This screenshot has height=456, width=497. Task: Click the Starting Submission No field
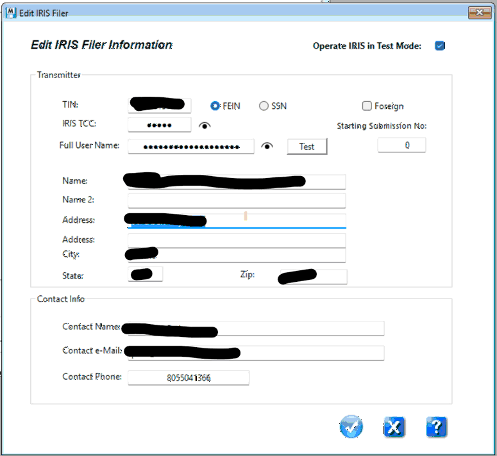[401, 145]
